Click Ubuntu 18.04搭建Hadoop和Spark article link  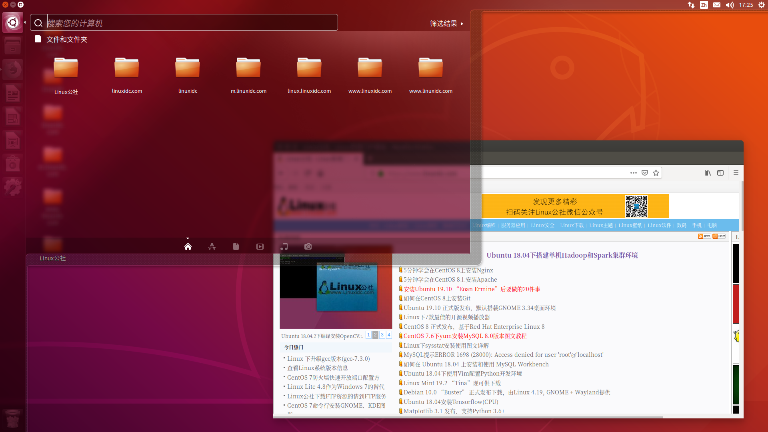pyautogui.click(x=562, y=255)
